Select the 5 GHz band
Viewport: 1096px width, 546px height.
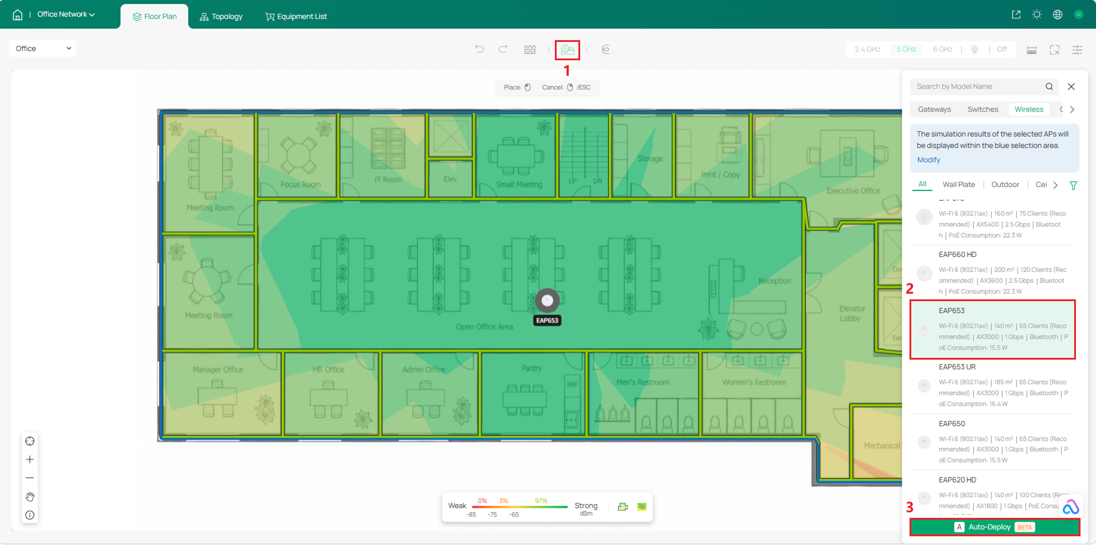[x=906, y=49]
